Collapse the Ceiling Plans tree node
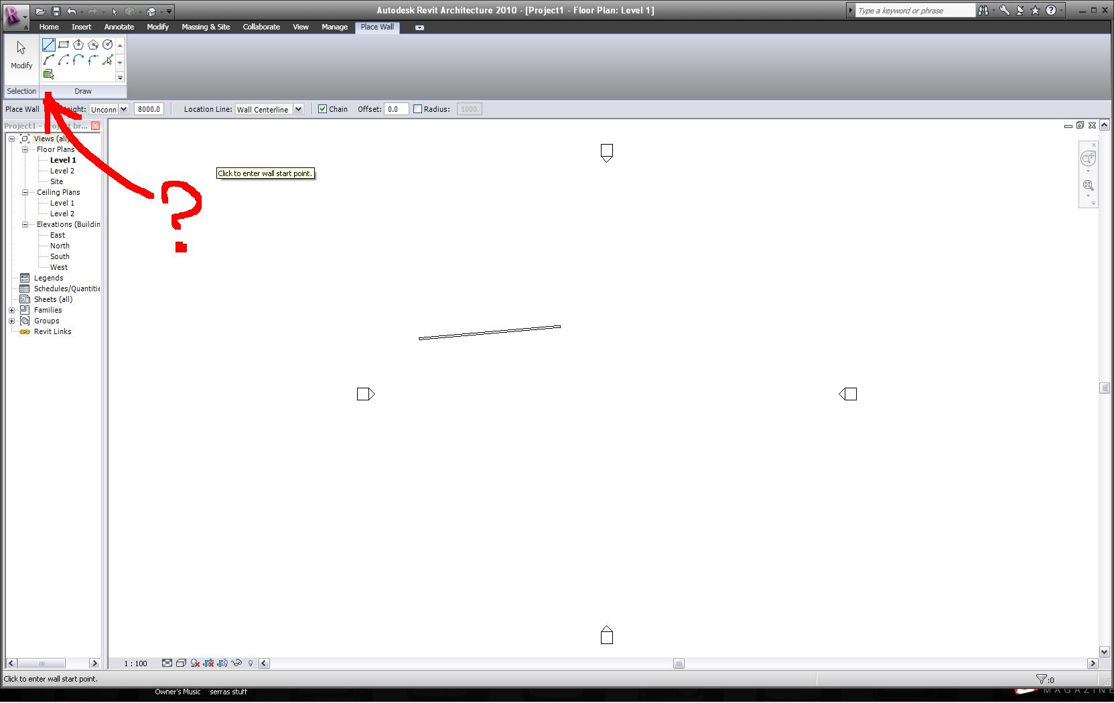Image resolution: width=1114 pixels, height=703 pixels. 25,192
